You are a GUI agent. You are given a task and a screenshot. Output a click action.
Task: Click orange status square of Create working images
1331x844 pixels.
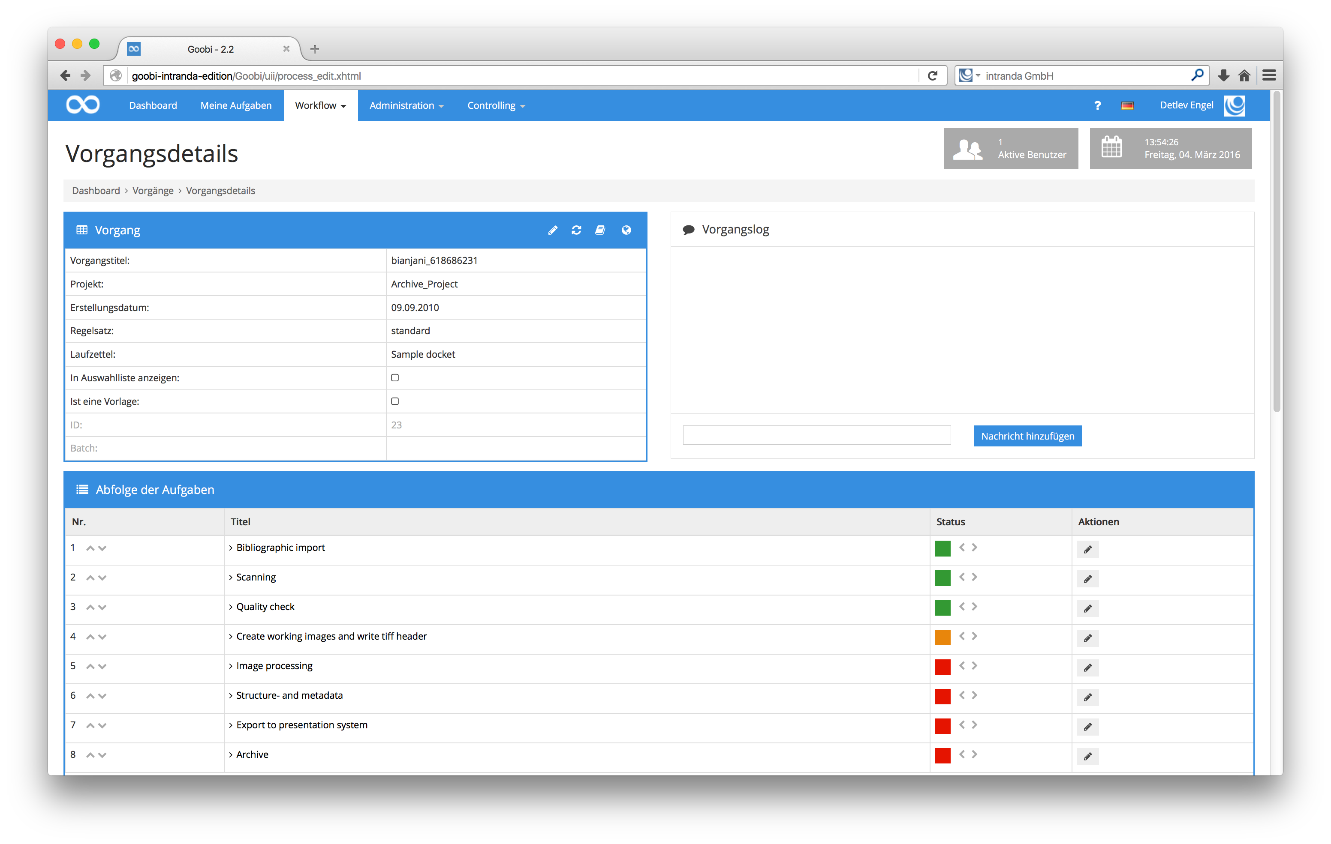click(943, 637)
